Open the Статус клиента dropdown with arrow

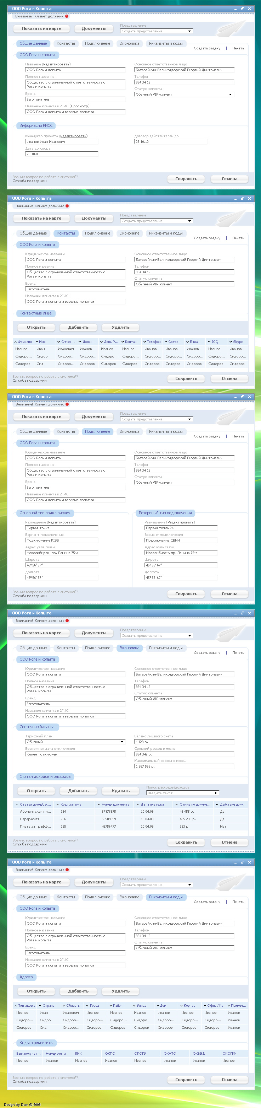(230, 95)
